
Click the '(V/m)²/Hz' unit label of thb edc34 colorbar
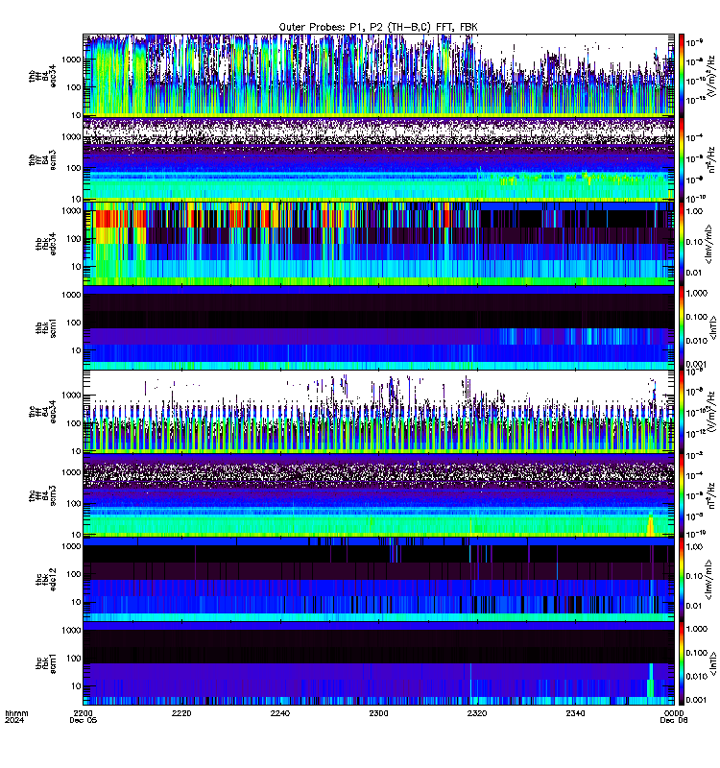tap(710, 75)
